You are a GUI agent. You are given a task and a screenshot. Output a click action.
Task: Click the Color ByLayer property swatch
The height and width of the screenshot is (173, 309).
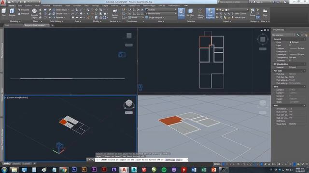click(290, 42)
